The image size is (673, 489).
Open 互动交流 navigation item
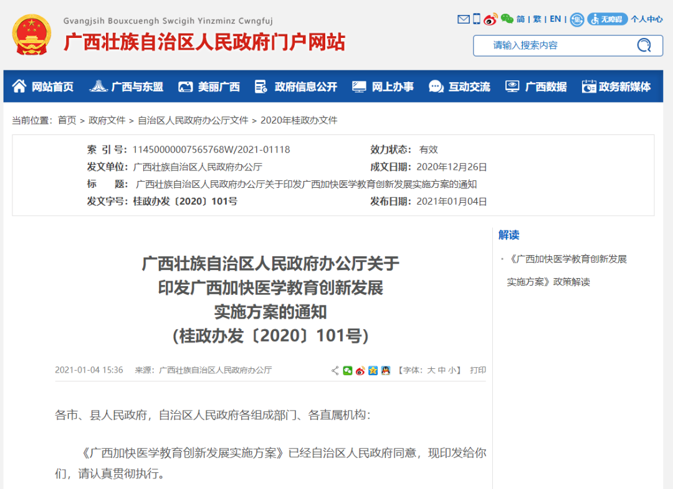pyautogui.click(x=460, y=86)
